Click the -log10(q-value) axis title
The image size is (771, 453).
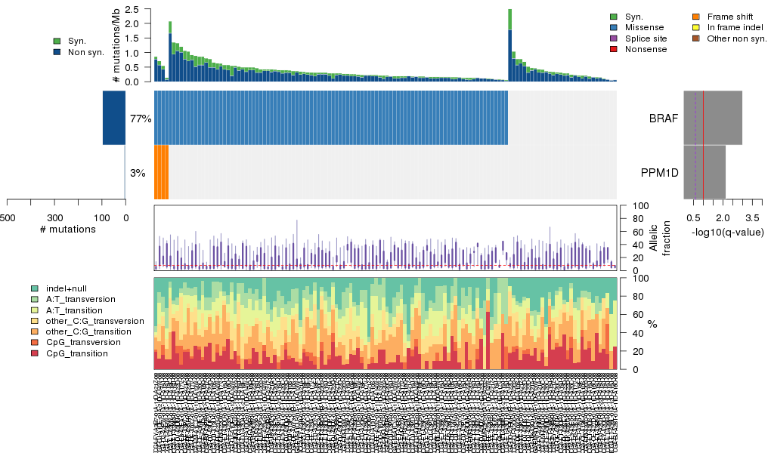point(728,233)
